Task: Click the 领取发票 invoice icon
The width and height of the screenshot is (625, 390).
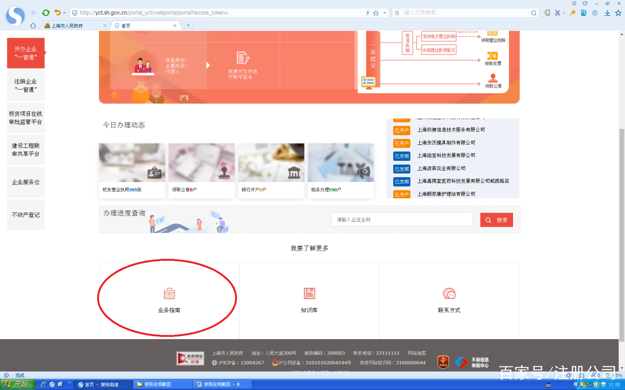Action: 492,55
